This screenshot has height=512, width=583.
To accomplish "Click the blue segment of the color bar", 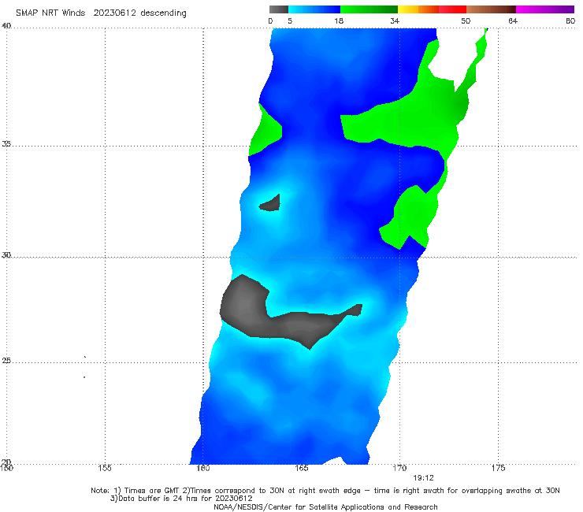I will pos(314,9).
